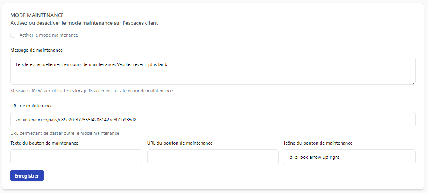This screenshot has height=193, width=428.
Task: Enable the 'Activer le mode maintenance' checkbox
Action: (13, 35)
